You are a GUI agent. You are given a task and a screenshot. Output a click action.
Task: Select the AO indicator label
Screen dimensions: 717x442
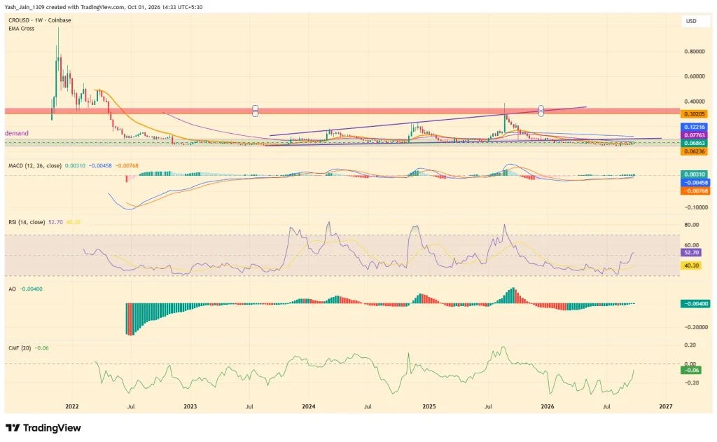(x=13, y=289)
